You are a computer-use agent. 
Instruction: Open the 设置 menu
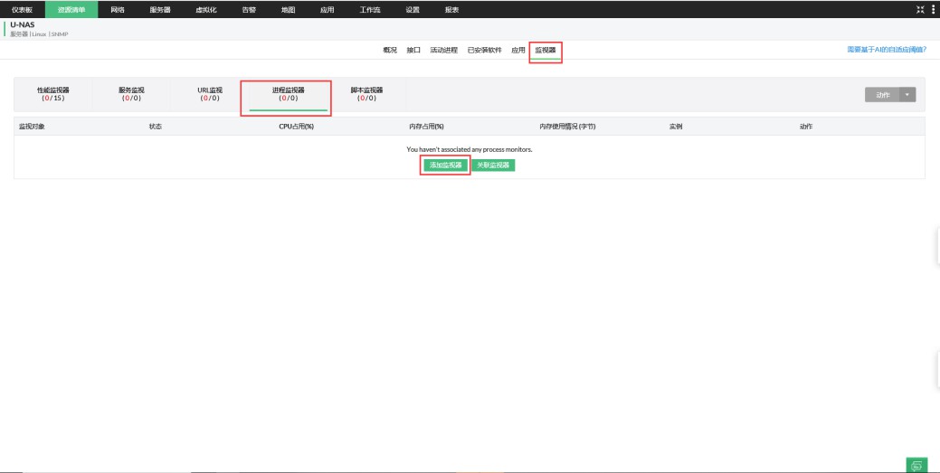coord(412,9)
